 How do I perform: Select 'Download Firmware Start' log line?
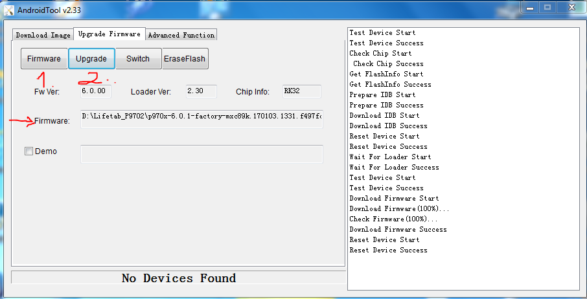coord(394,199)
